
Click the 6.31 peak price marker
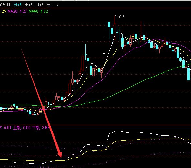(123, 16)
